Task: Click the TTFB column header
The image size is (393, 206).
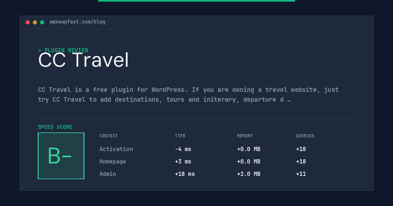Action: pos(180,136)
